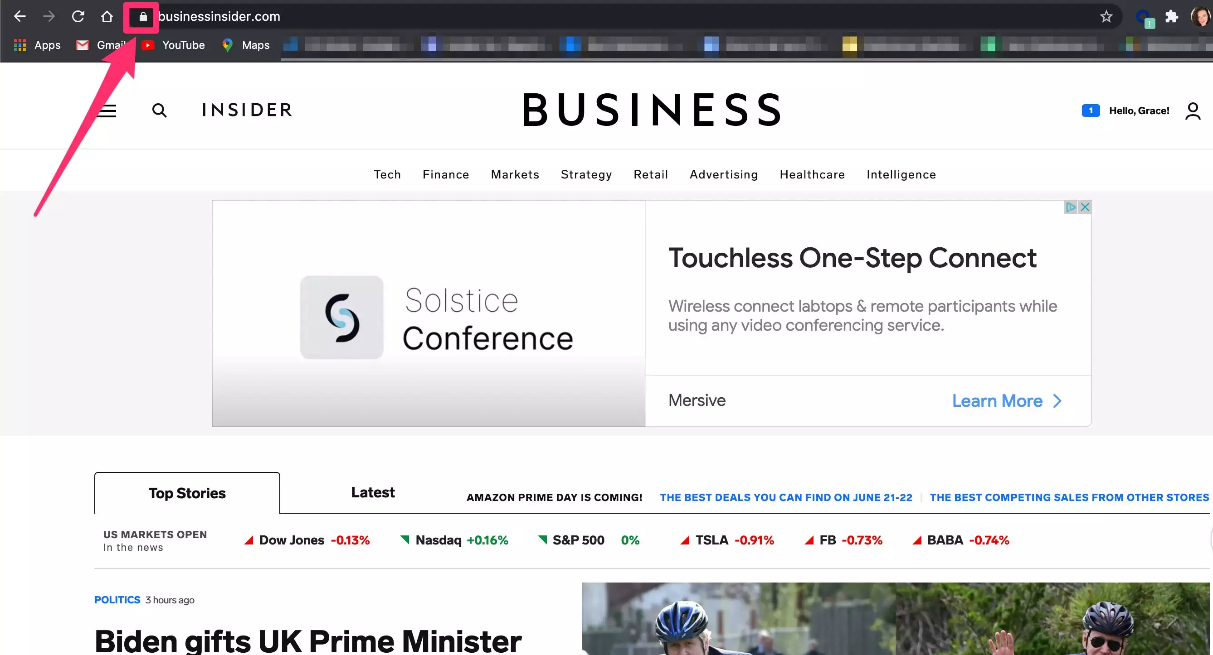Screen dimensions: 1213x655
Task: Select the Top Stories tab
Action: click(187, 493)
